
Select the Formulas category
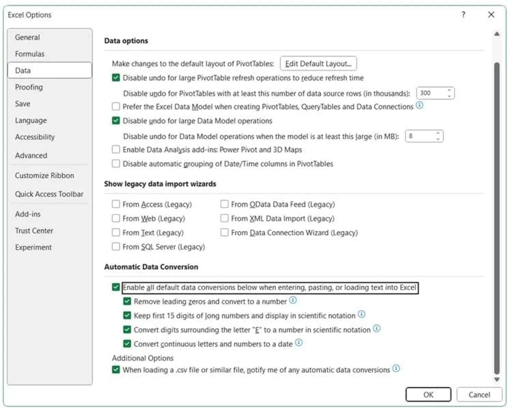50,54
